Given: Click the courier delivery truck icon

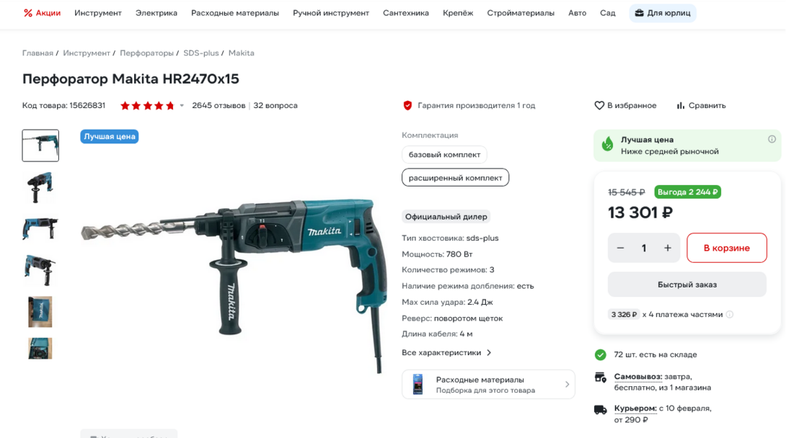Looking at the screenshot, I should pyautogui.click(x=601, y=409).
